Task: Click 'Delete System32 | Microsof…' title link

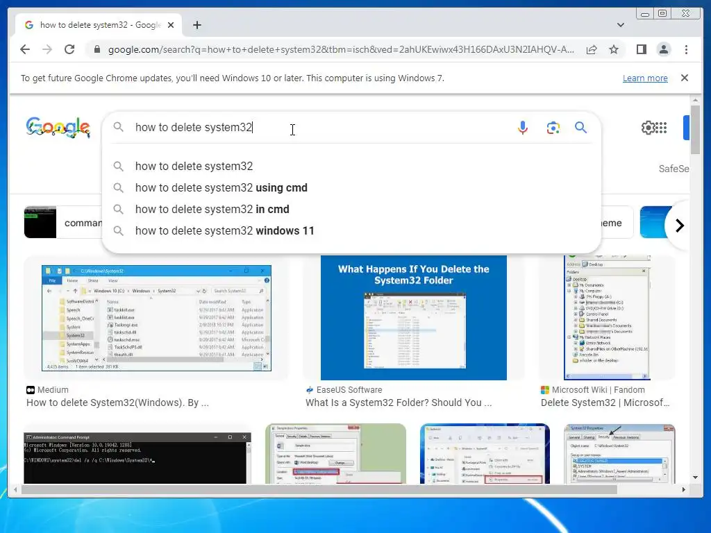Action: coord(605,403)
